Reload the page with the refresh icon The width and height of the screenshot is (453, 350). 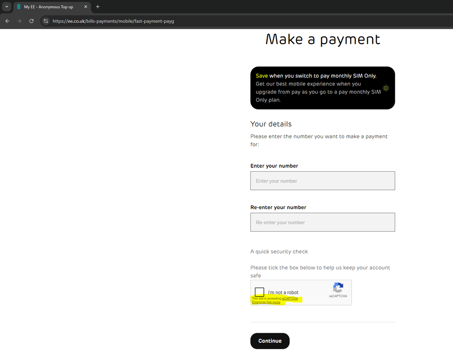pyautogui.click(x=31, y=21)
